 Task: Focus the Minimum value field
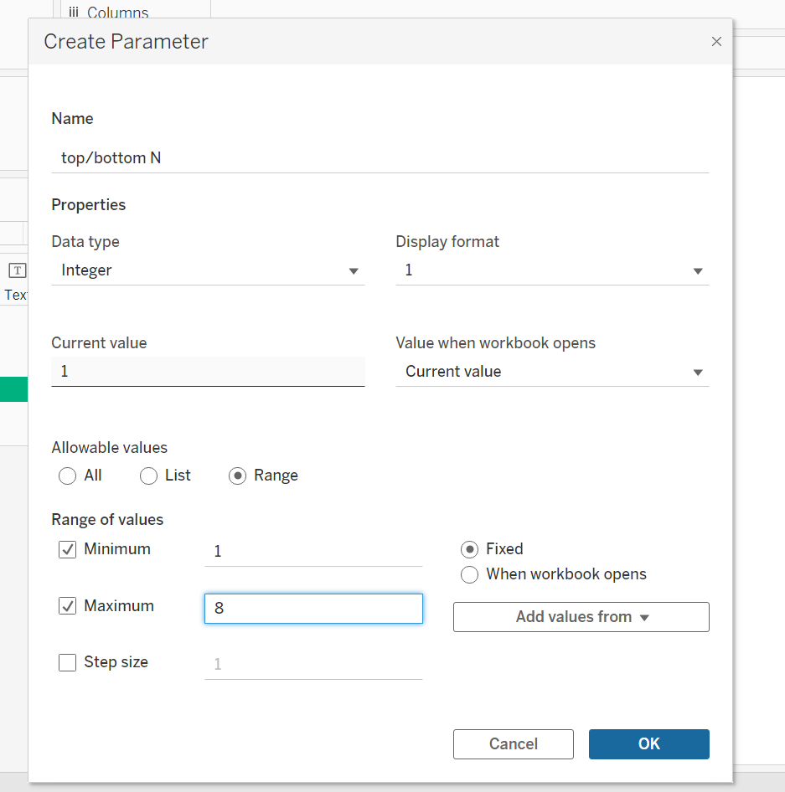click(313, 551)
